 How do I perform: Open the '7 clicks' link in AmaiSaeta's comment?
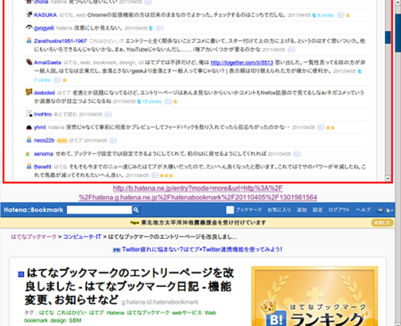pyautogui.click(x=42, y=80)
